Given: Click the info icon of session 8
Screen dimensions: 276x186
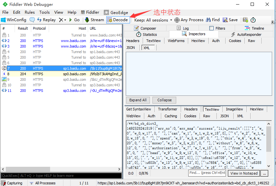Looking at the screenshot, I should pyautogui.click(x=4, y=74).
